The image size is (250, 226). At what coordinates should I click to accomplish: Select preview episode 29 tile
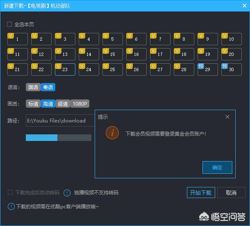[x=208, y=69]
